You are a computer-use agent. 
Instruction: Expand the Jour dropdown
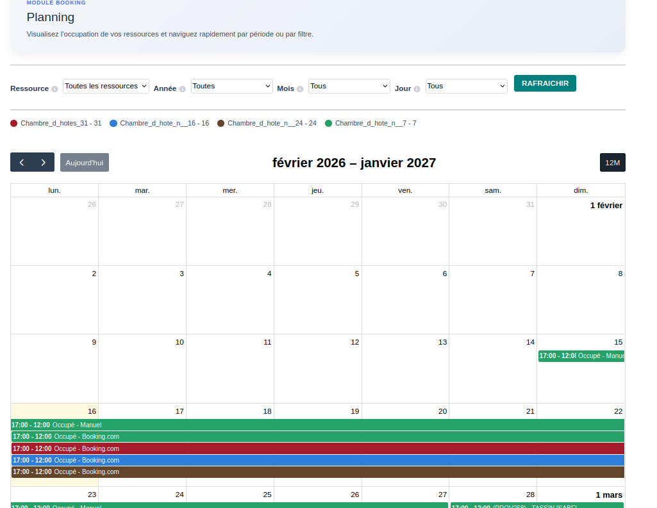[x=466, y=86]
